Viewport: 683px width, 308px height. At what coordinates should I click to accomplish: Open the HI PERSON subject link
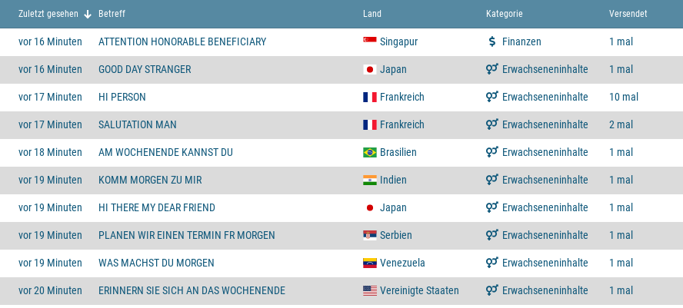[x=122, y=97]
